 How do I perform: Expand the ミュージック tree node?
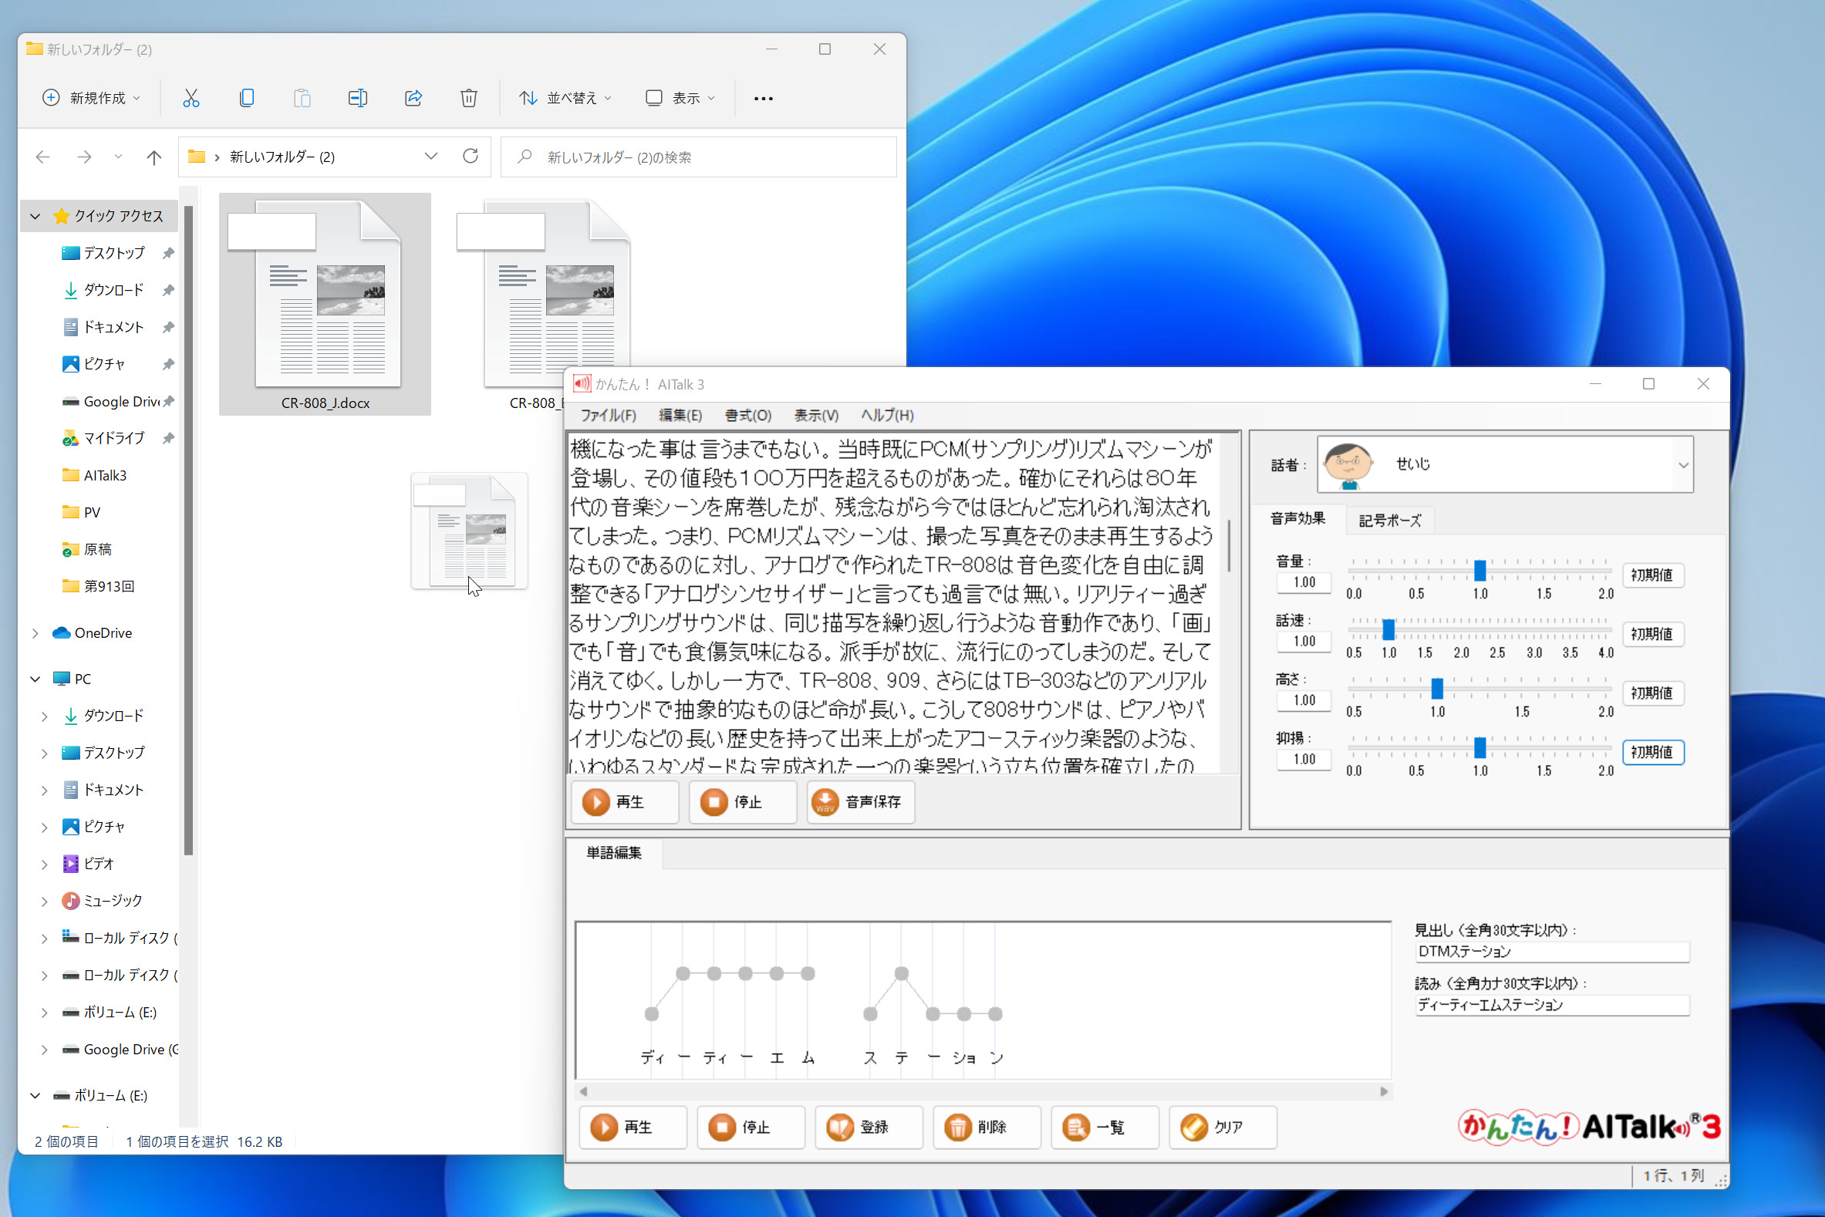tap(44, 901)
